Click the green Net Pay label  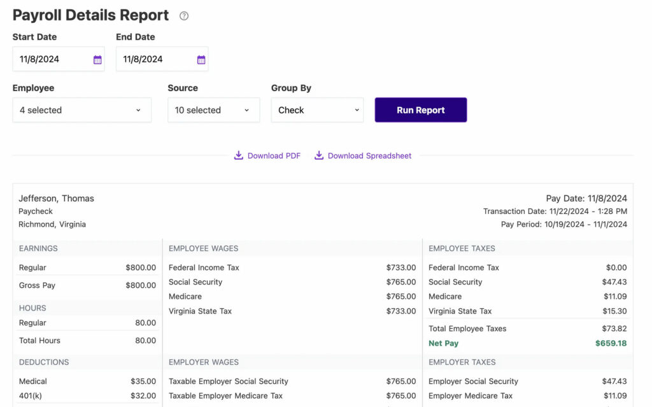(x=443, y=343)
